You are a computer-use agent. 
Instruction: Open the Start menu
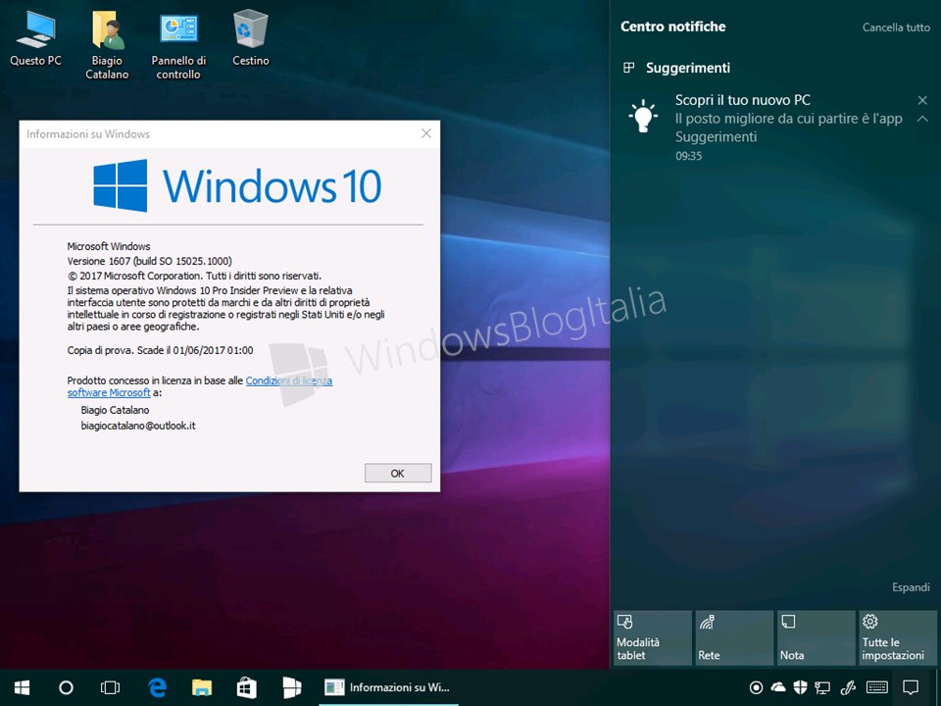coord(23,688)
